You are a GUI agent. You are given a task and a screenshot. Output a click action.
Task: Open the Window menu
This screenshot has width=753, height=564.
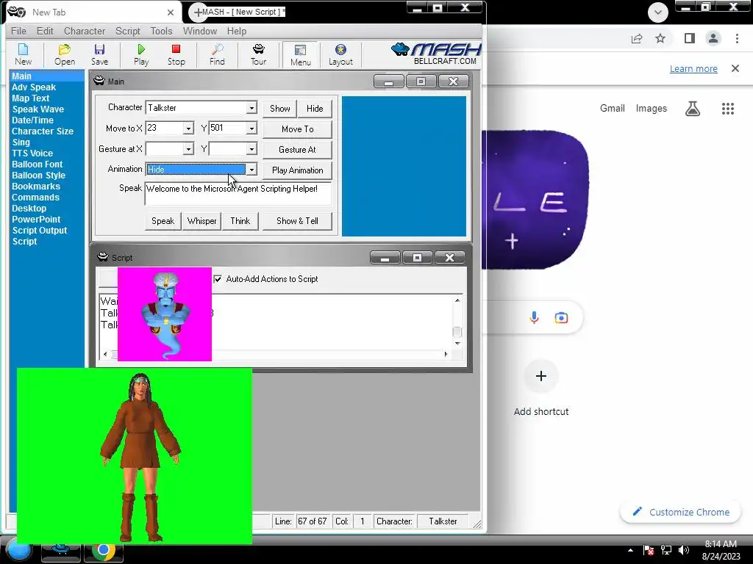(200, 31)
